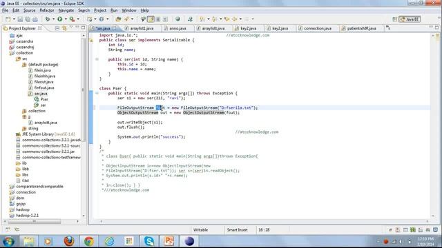Click the Back navigation arrow icon
Image resolution: width=442 pixels, height=248 pixels.
[x=235, y=19]
